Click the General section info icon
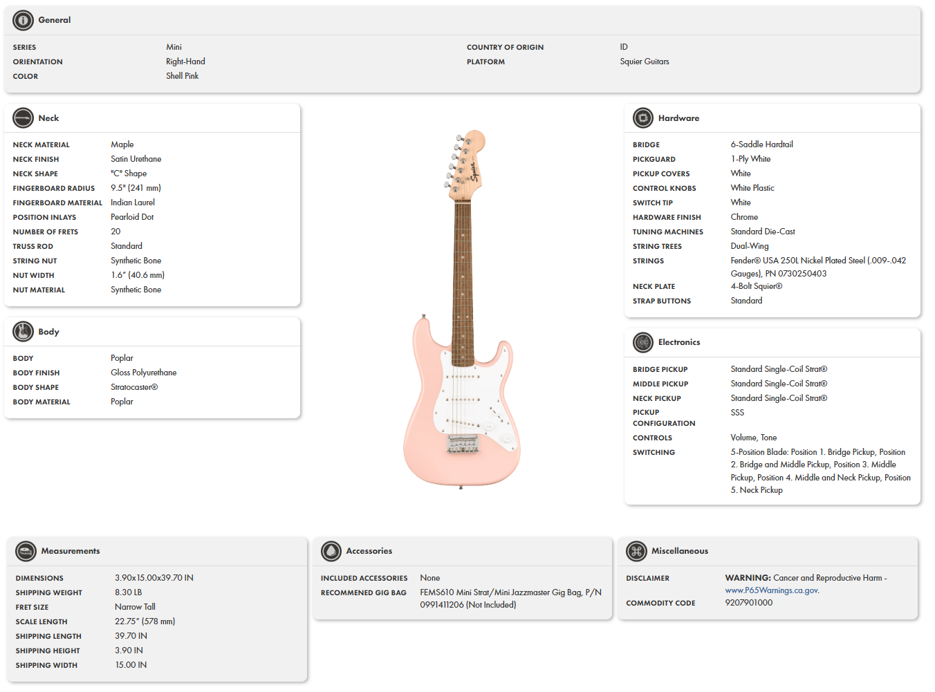The height and width of the screenshot is (692, 935). tap(23, 20)
